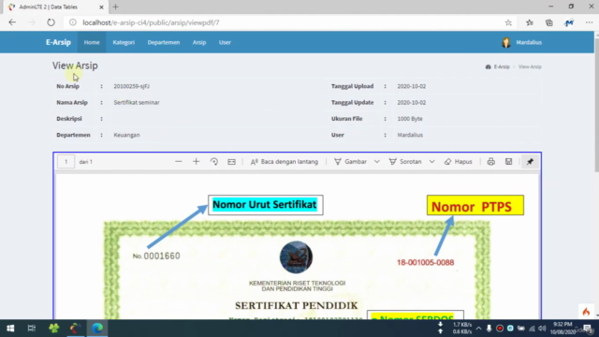Viewport: 599px width, 337px height.
Task: Click the orange flame icon
Action: [x=586, y=312]
